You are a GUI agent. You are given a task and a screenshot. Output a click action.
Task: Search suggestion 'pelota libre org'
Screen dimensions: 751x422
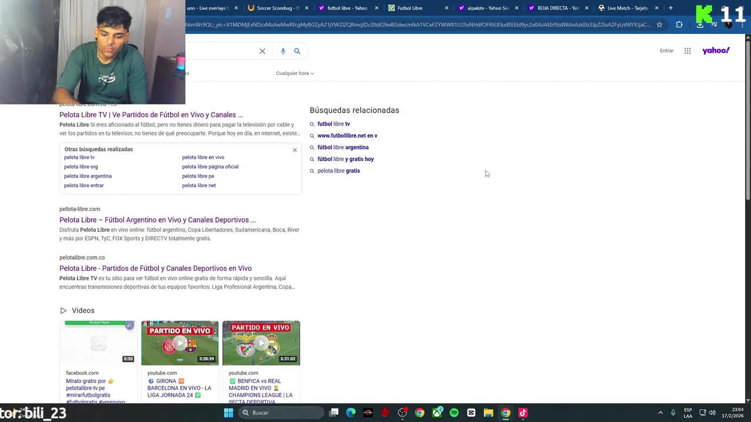(x=81, y=166)
